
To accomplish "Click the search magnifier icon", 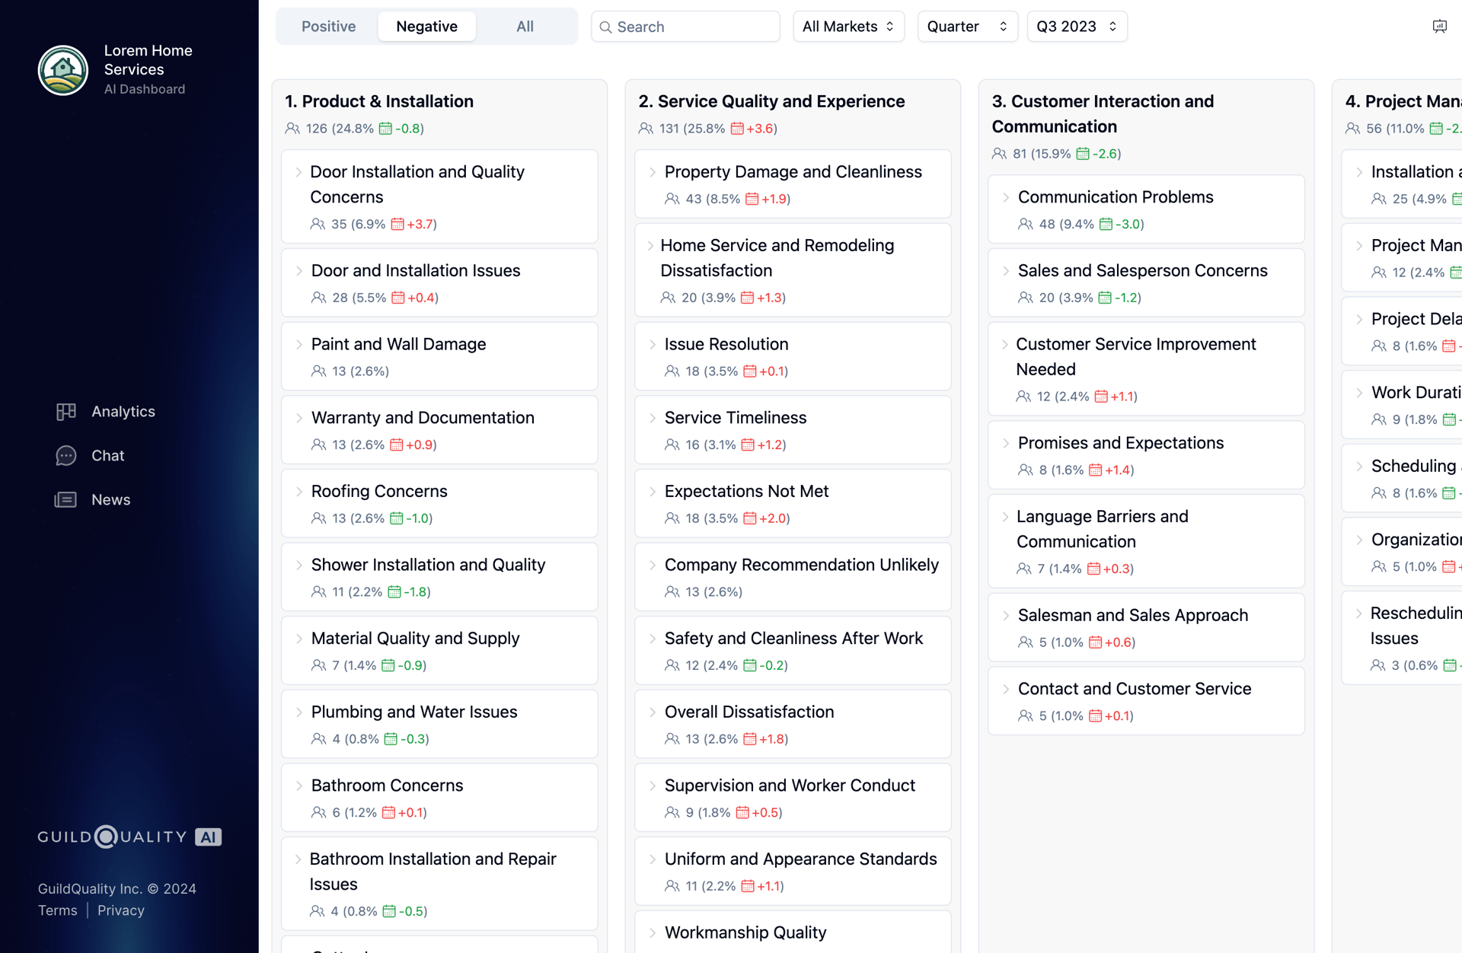I will coord(606,27).
